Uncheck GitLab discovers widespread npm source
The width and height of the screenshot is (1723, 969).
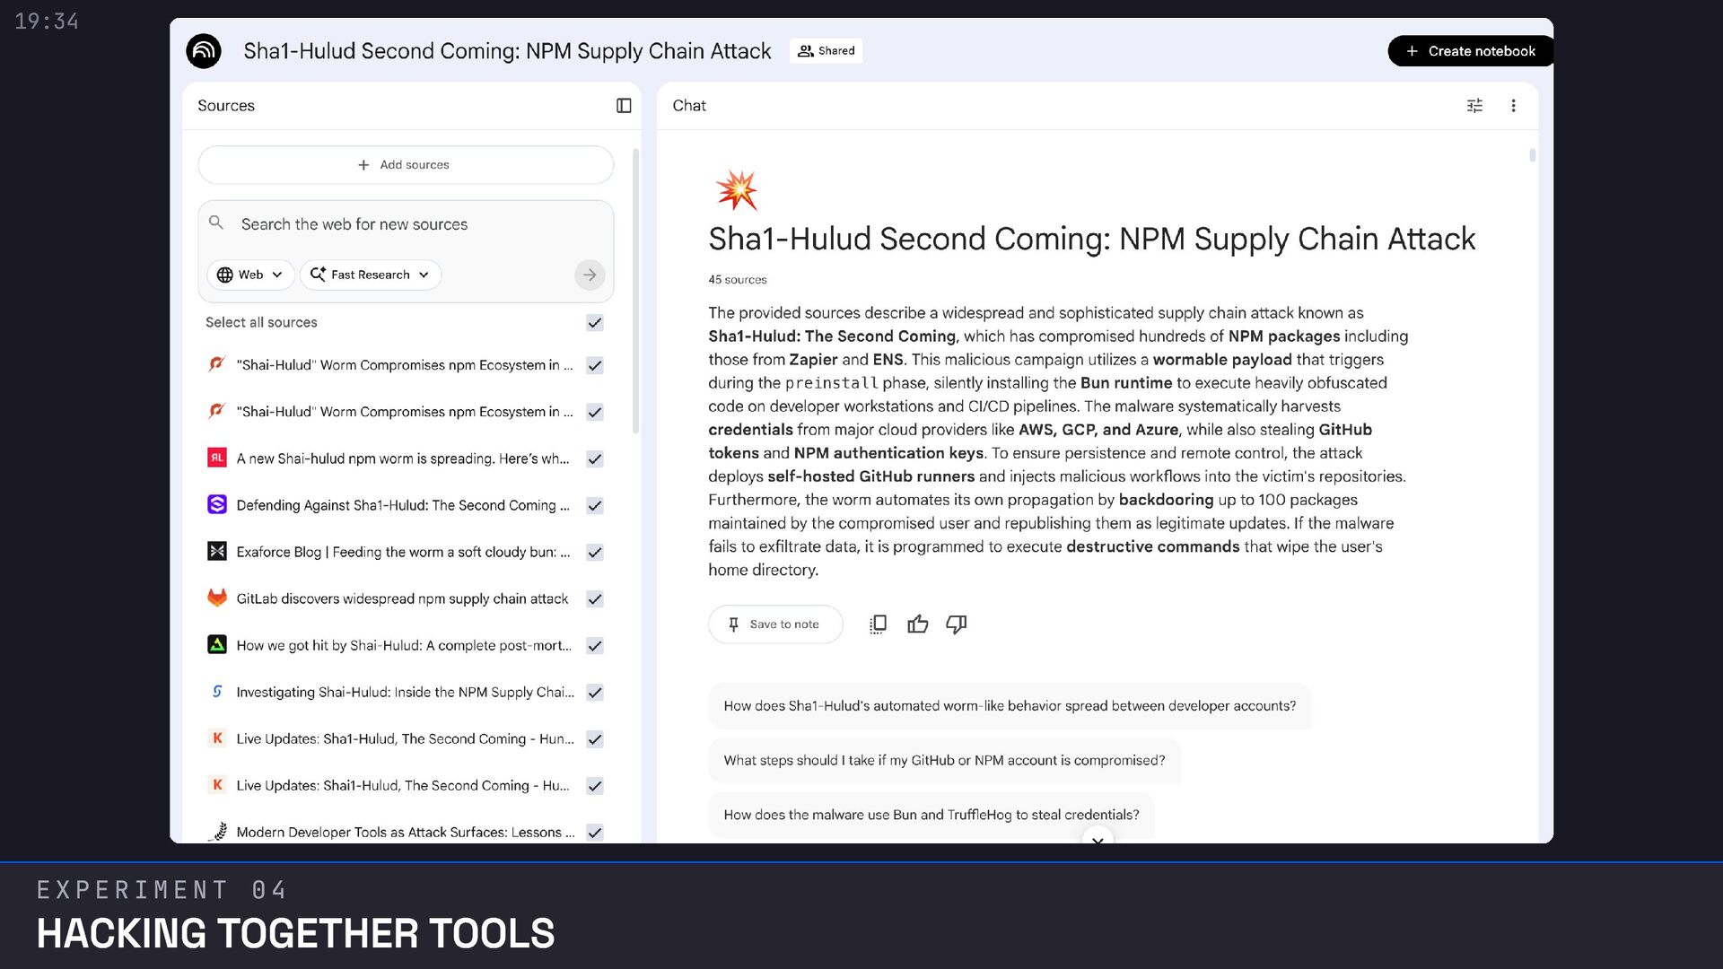tap(594, 599)
